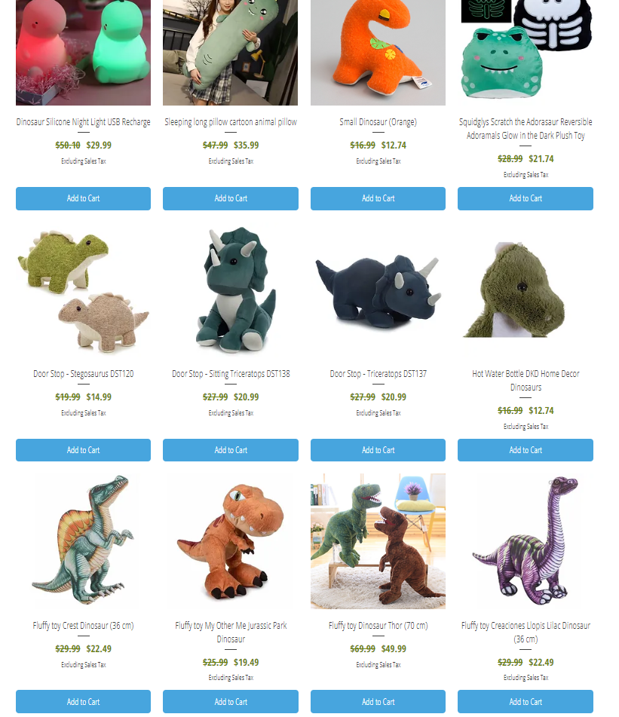The height and width of the screenshot is (717, 619).
Task: View the dark blue lying triceratops image
Action: (378, 291)
